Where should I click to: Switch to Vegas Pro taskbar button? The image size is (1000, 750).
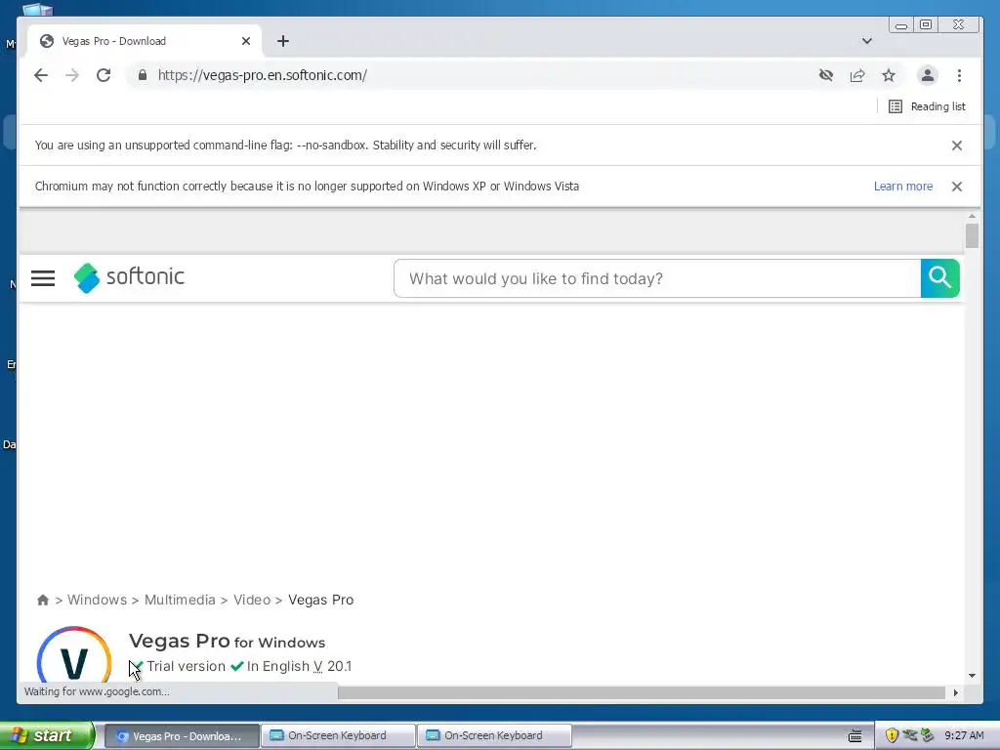point(181,736)
